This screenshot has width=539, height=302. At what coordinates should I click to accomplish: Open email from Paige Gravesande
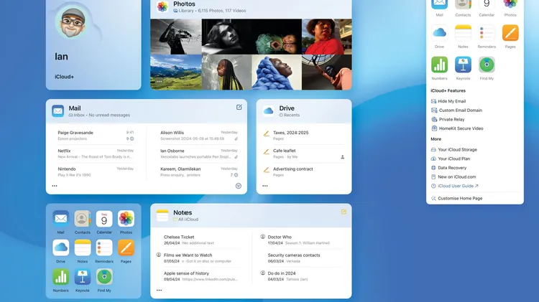coord(96,136)
